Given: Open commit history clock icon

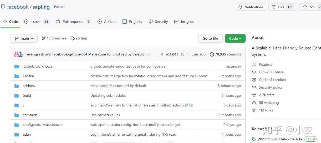Looking at the screenshot, I should coord(212,54).
